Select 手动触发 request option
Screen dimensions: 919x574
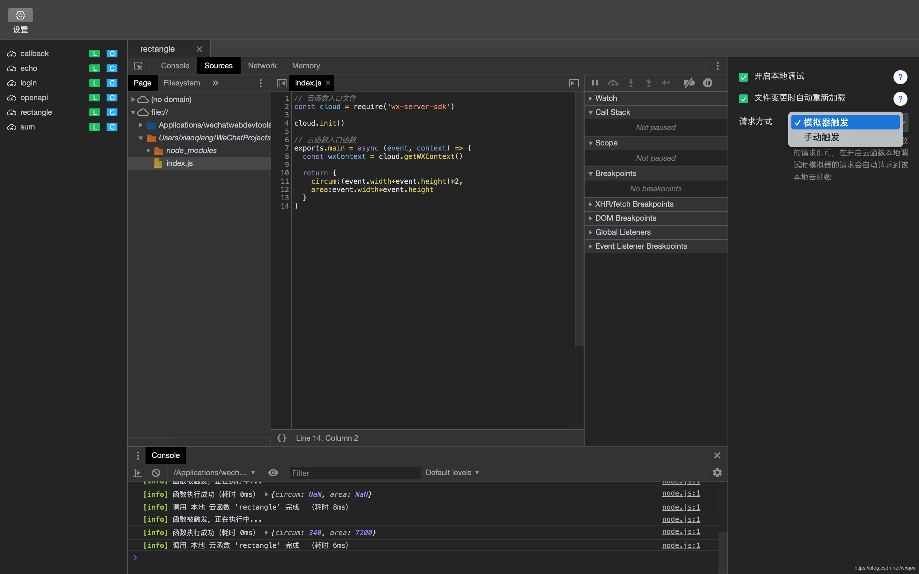(845, 137)
